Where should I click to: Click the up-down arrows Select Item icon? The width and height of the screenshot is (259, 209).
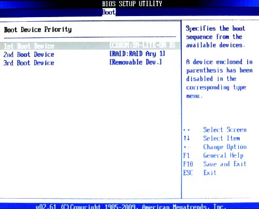click(x=186, y=138)
